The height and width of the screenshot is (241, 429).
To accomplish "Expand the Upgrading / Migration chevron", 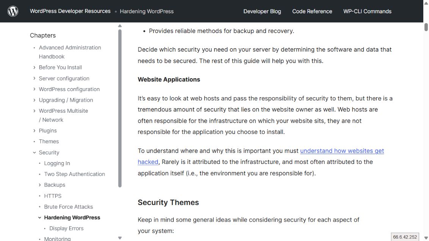I will coord(34,100).
